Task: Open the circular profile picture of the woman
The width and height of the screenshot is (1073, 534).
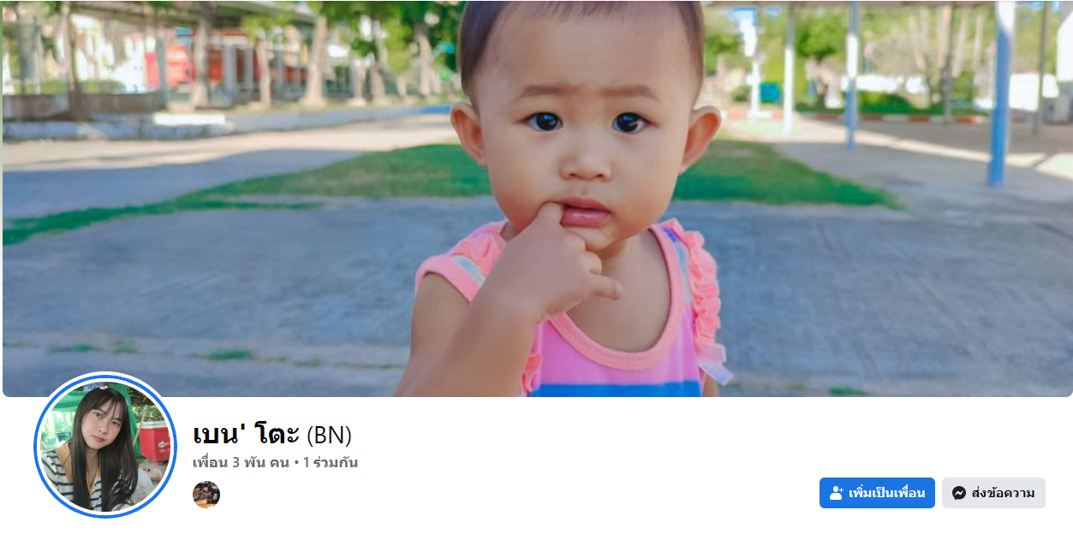Action: (x=105, y=445)
